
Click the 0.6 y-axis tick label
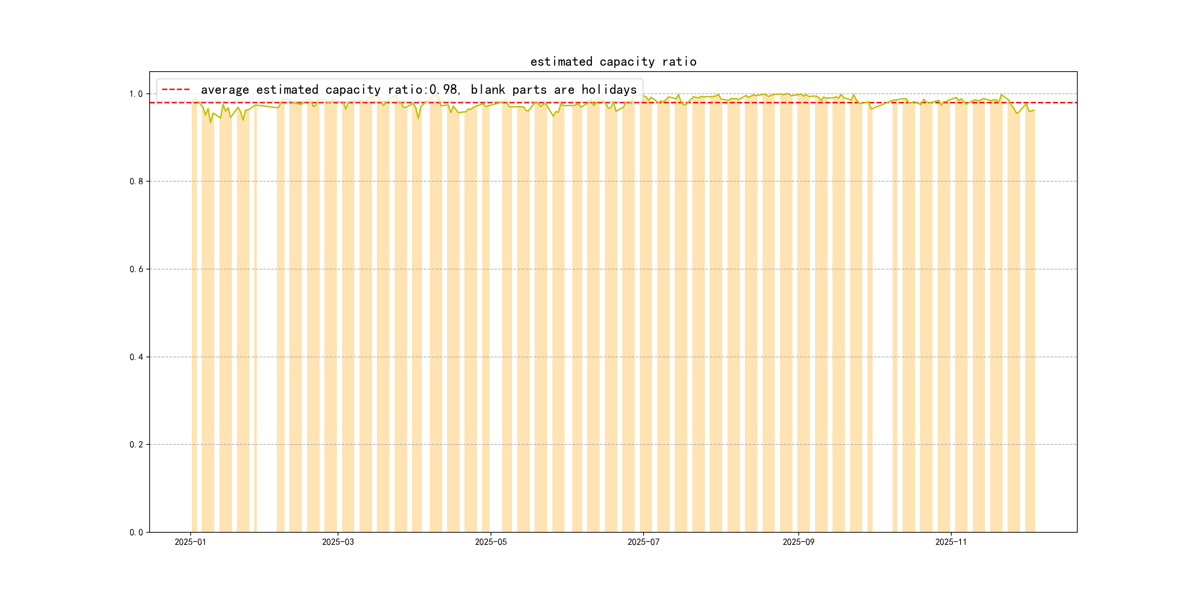[x=136, y=269]
